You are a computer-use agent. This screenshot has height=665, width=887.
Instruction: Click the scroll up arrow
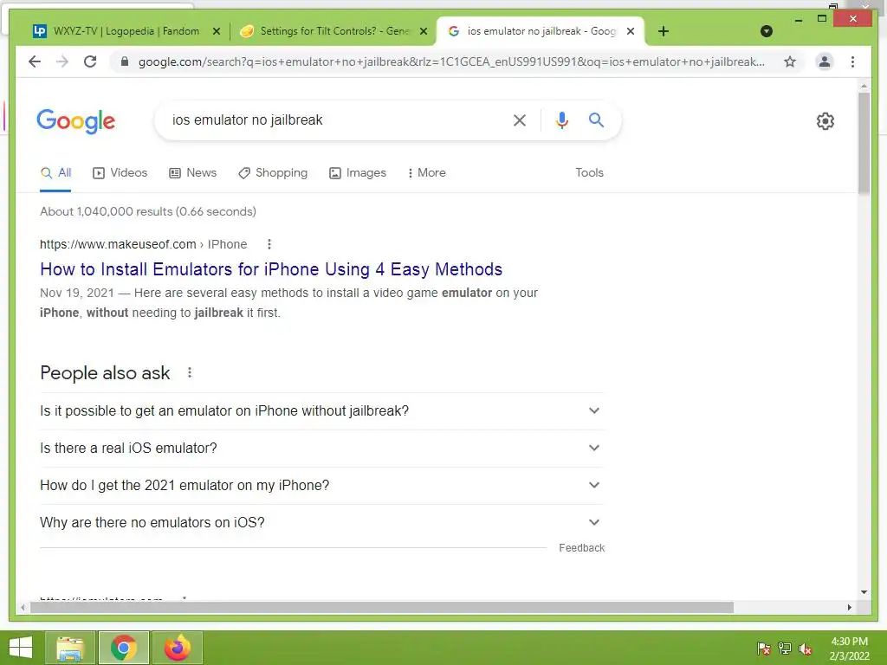click(x=864, y=86)
